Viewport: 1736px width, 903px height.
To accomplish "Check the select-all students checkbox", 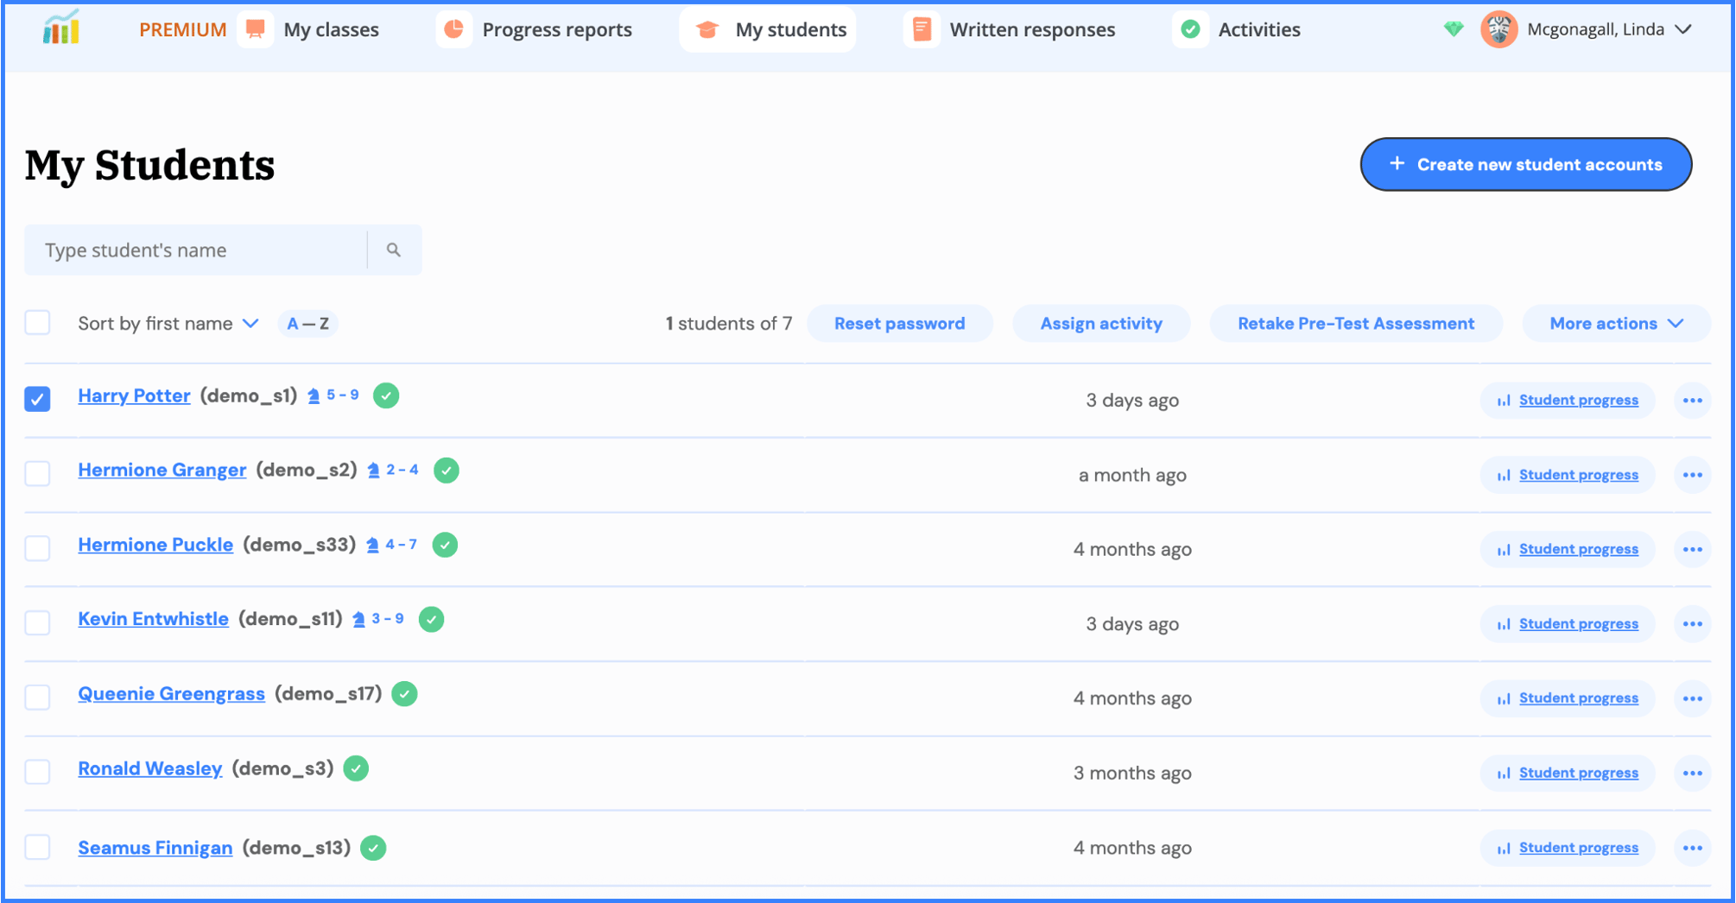I will [x=37, y=322].
